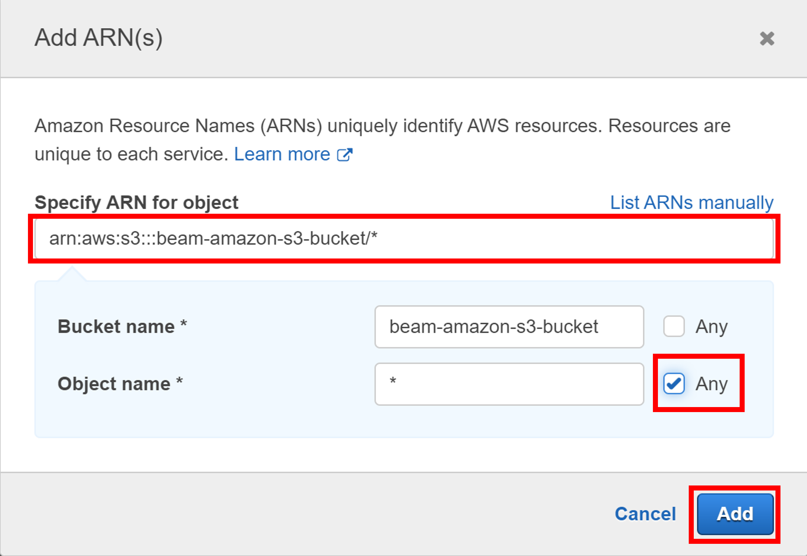Click Cancel to abort the dialog

645,513
